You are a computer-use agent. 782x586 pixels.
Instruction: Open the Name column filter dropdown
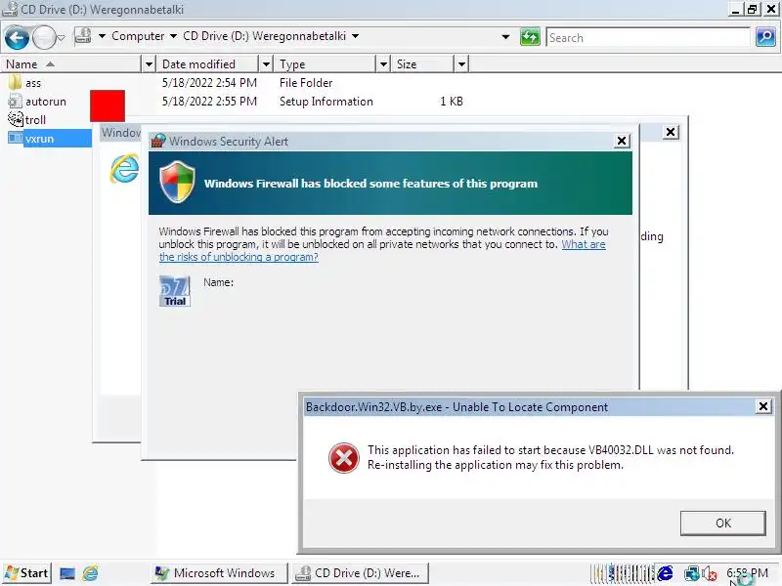[149, 64]
